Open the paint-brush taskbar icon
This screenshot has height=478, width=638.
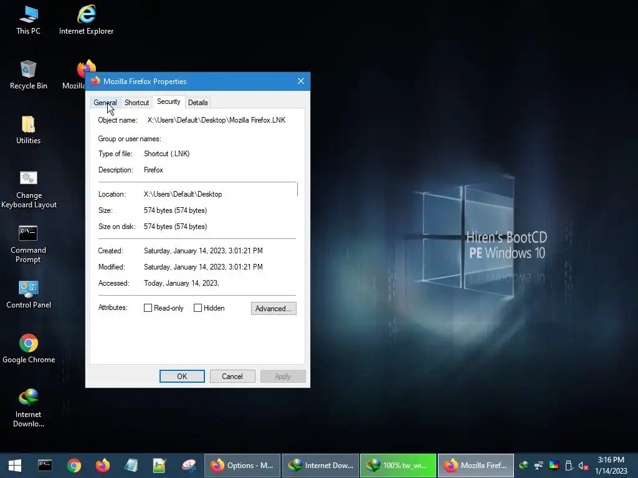tap(188, 466)
